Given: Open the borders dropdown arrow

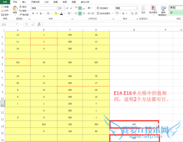Looking at the screenshot, I should pyautogui.click(x=51, y=14).
